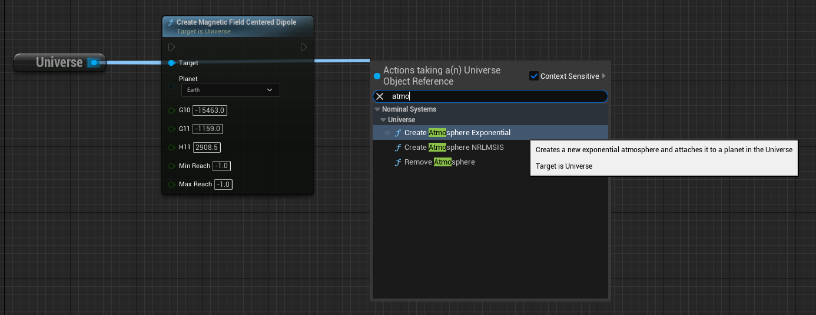Choose Create Atmosphere Exponential action
This screenshot has height=315, width=816.
pyautogui.click(x=457, y=133)
